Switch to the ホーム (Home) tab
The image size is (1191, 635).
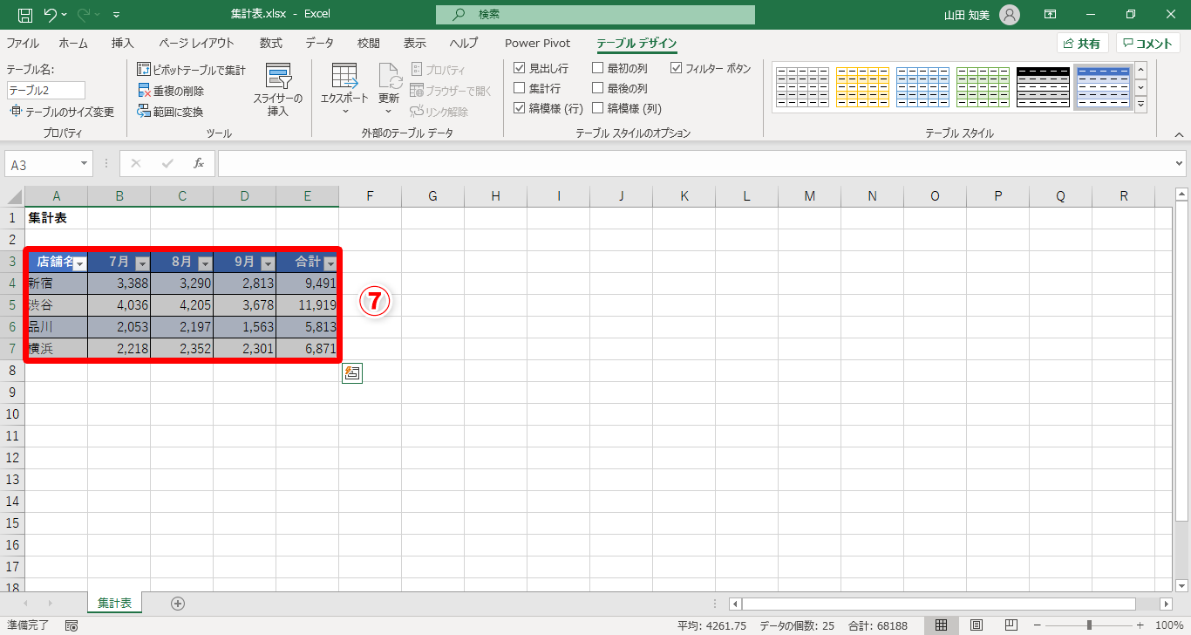point(73,43)
